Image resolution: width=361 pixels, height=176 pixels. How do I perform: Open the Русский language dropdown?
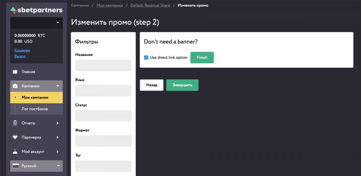[58, 166]
